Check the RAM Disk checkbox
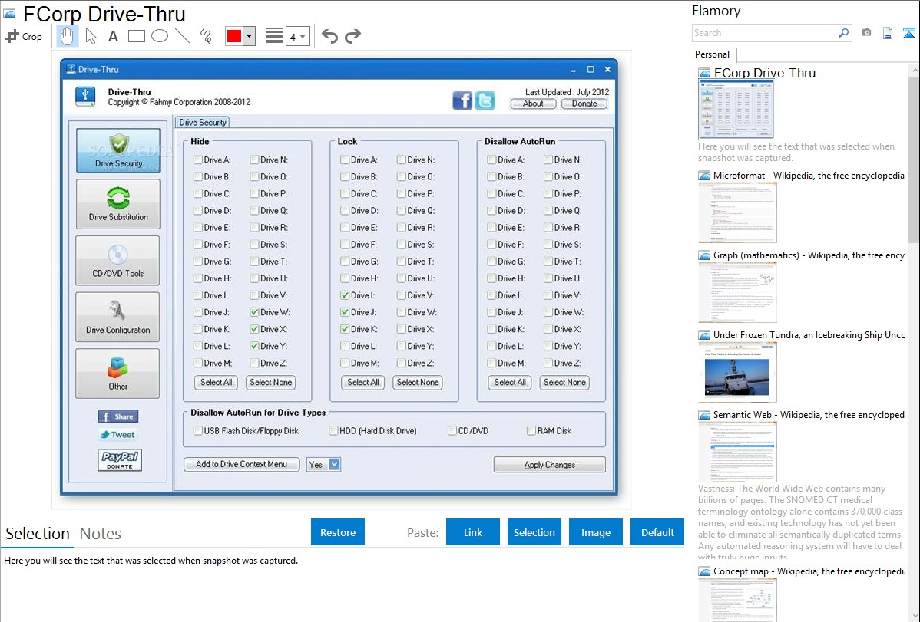The width and height of the screenshot is (920, 622). click(531, 431)
